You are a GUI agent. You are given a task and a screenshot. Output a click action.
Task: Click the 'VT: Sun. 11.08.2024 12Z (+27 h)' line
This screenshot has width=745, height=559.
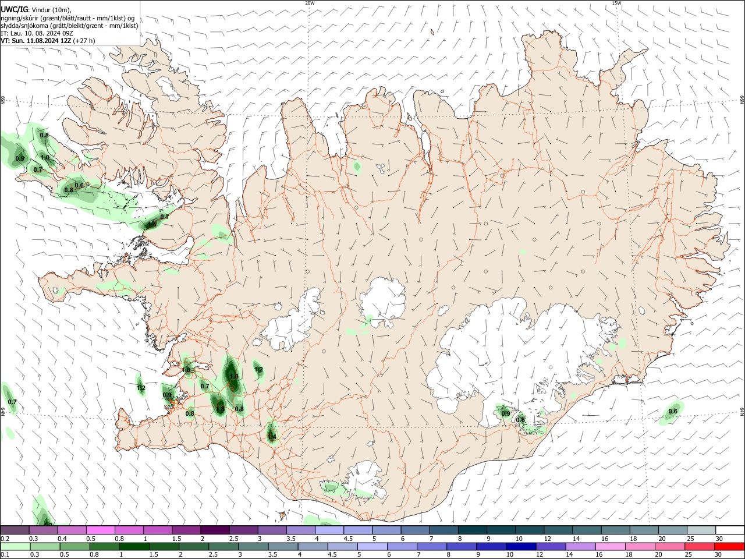tap(48, 41)
